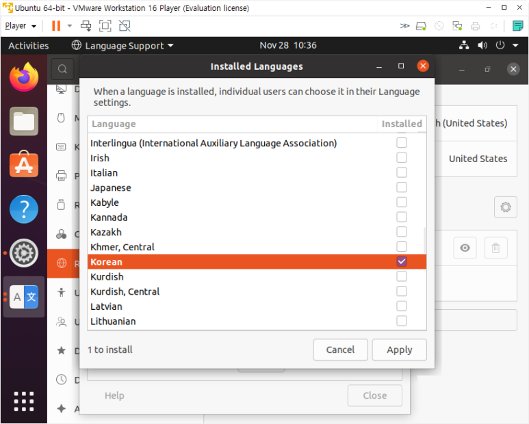
Task: Open Firefox from the Ubuntu dock
Action: click(24, 77)
